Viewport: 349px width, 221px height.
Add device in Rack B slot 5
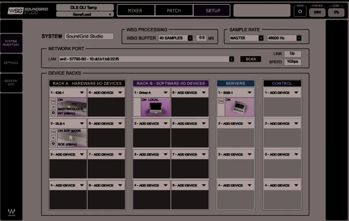click(190, 92)
